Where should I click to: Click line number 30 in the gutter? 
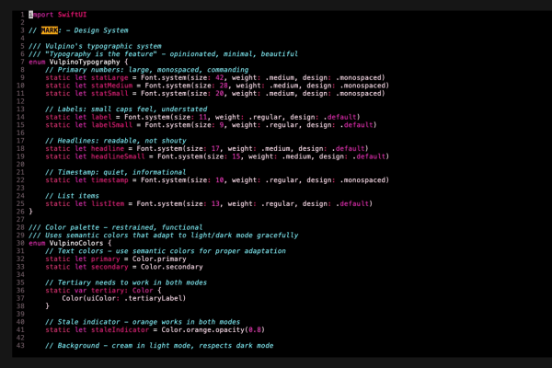pyautogui.click(x=20, y=243)
